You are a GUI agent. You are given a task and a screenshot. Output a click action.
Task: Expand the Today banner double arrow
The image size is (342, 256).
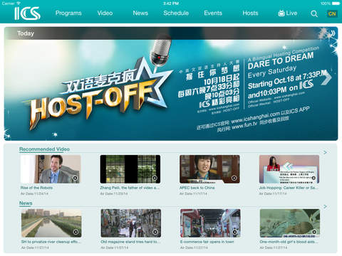(x=333, y=33)
